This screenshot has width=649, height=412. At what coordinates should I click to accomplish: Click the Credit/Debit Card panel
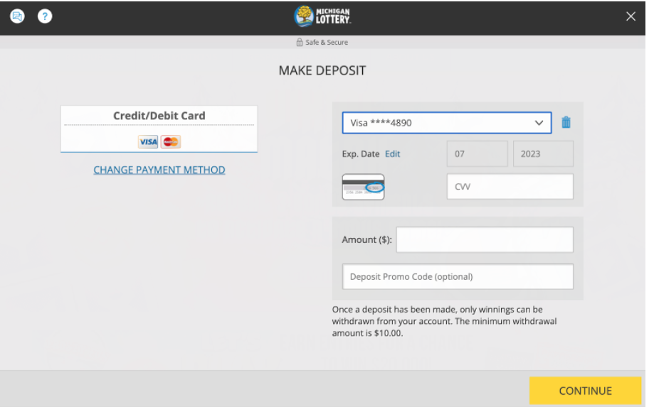pyautogui.click(x=159, y=129)
